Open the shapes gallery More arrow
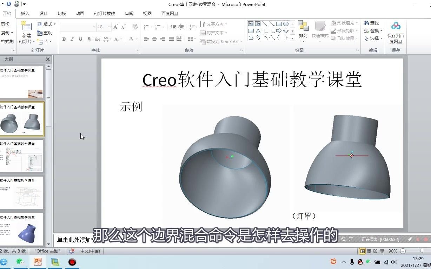The height and width of the screenshot is (269, 431). tap(292, 38)
